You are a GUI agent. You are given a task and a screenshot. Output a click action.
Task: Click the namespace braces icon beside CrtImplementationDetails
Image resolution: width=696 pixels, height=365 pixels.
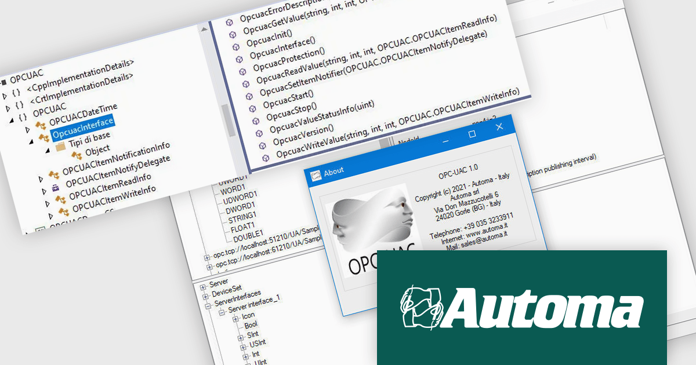point(20,105)
